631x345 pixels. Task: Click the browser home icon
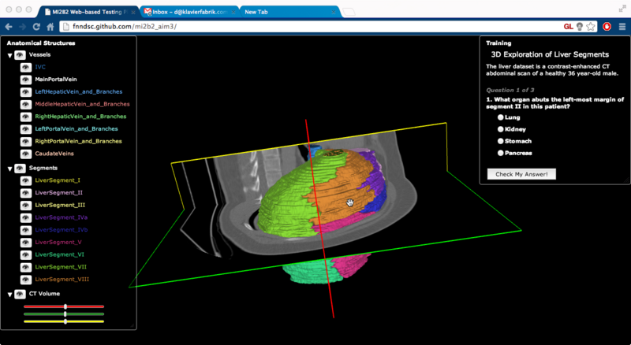[x=51, y=26]
